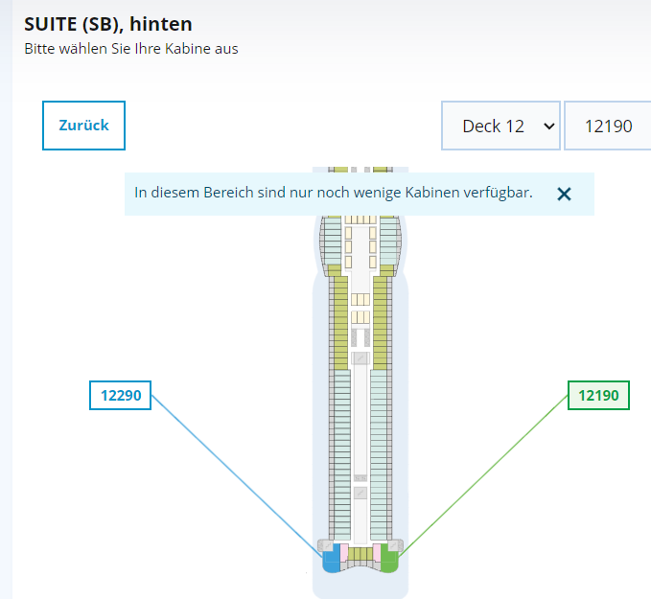Click the left pink cabin at the stern
The image size is (651, 599).
point(343,553)
